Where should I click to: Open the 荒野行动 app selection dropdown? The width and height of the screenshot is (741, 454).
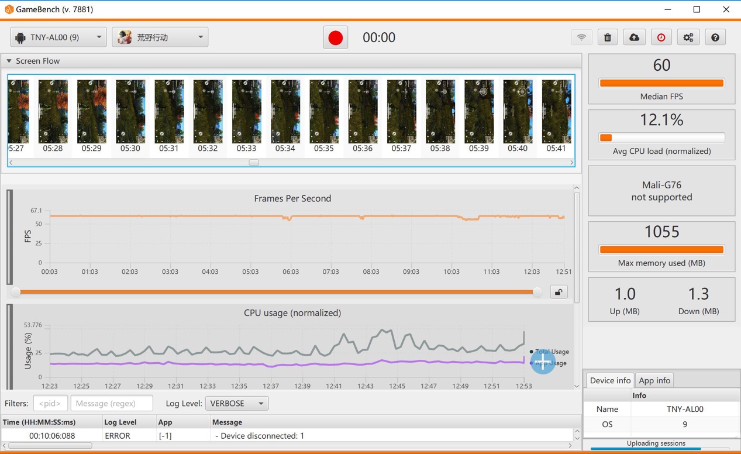160,37
